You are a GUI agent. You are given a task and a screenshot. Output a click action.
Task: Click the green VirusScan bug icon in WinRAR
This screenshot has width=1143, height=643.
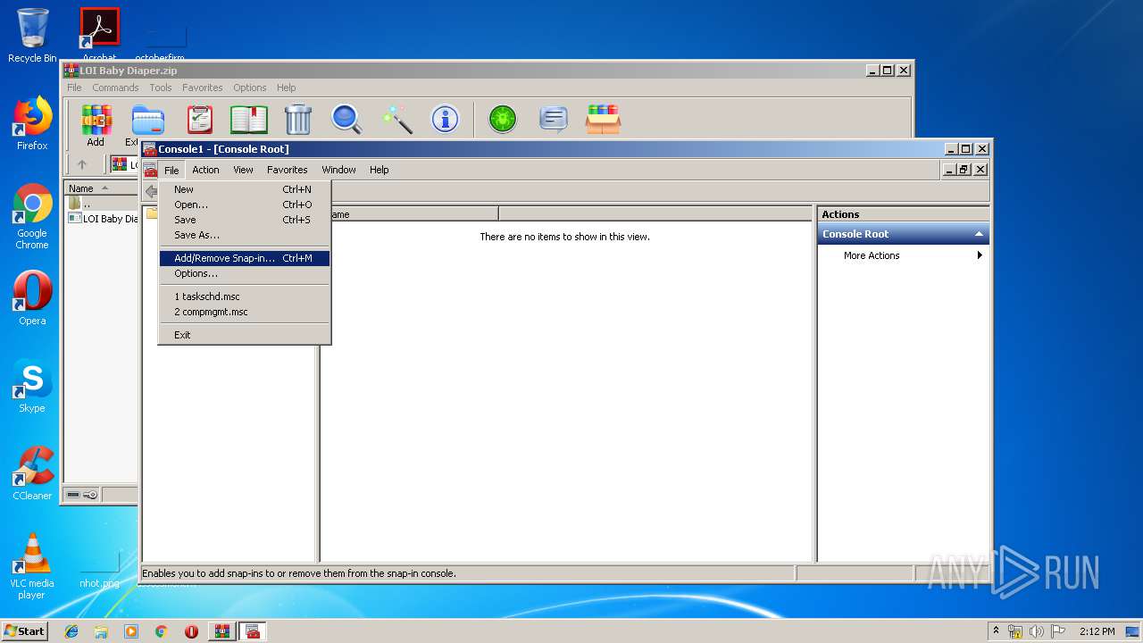503,119
